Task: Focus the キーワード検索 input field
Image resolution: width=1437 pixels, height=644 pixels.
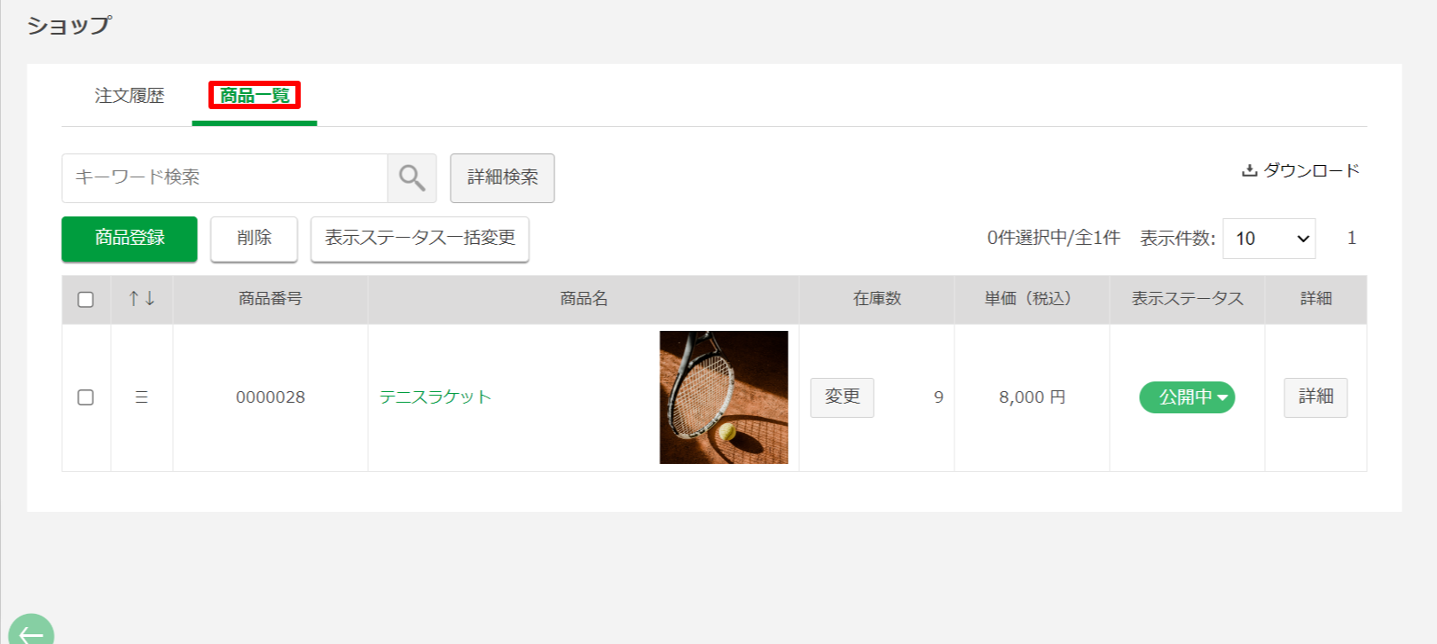Action: [x=224, y=177]
